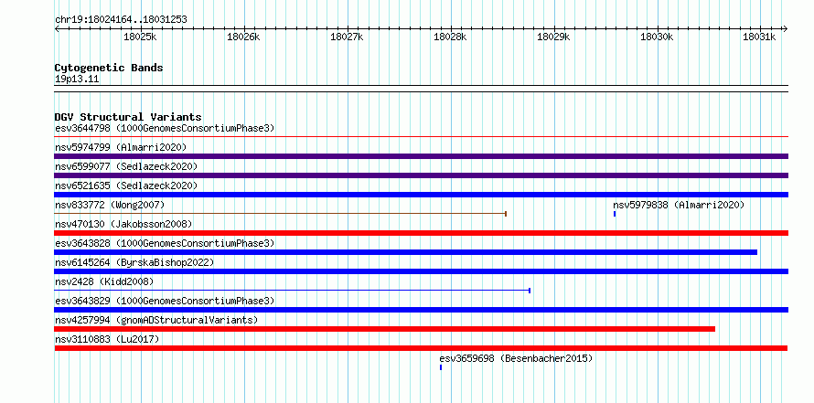Click the Cytogenetic Bands track title

[109, 68]
